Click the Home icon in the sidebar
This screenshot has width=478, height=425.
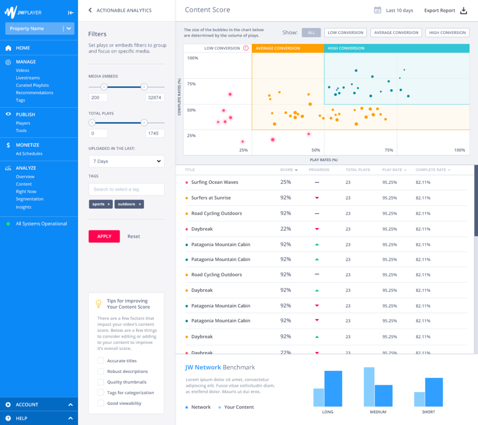coord(8,48)
